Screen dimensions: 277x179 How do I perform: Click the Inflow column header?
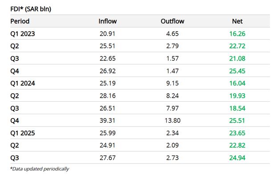(x=108, y=21)
